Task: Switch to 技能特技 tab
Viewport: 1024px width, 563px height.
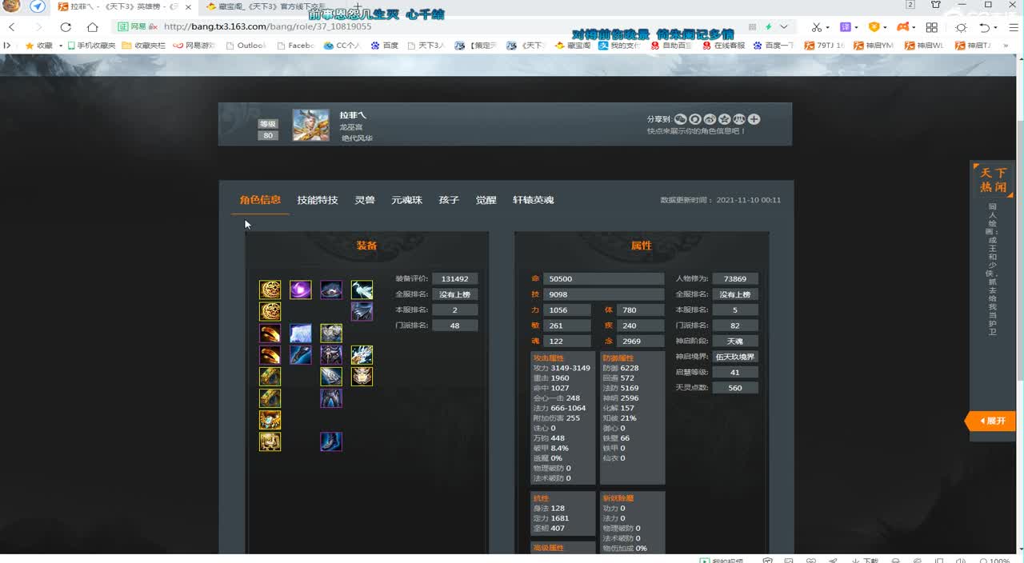Action: (318, 200)
